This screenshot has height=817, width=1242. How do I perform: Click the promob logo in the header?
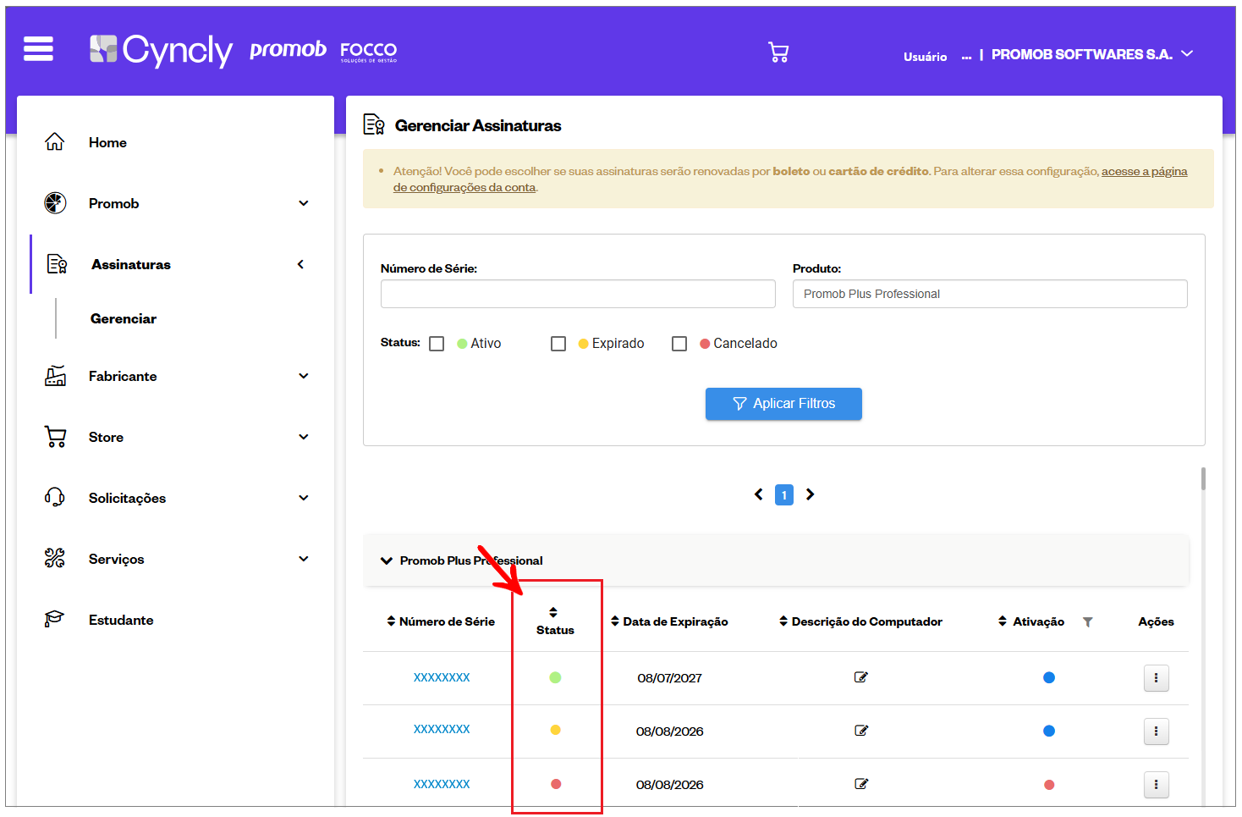coord(288,50)
